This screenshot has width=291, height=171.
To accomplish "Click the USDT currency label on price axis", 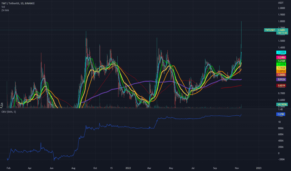I will coord(281,3).
